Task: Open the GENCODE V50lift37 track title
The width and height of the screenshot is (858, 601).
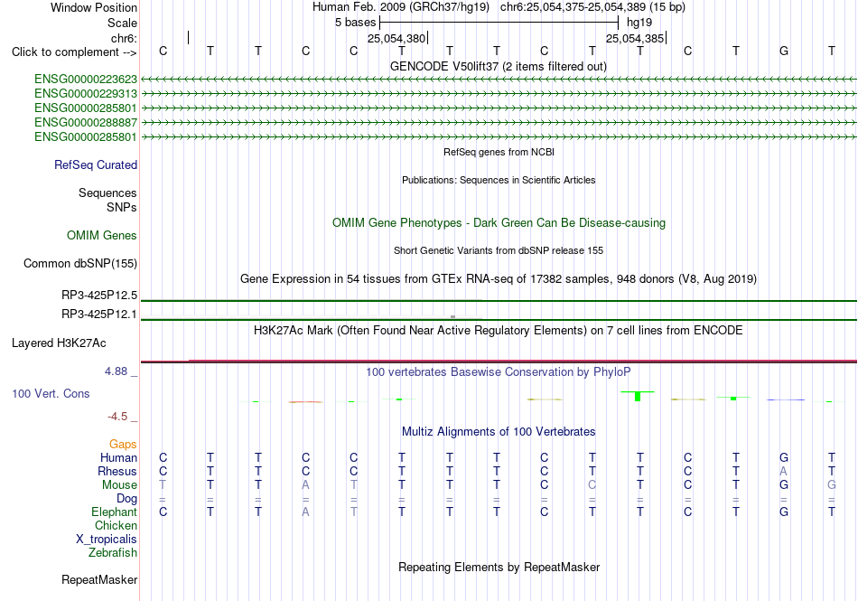Action: coord(498,66)
